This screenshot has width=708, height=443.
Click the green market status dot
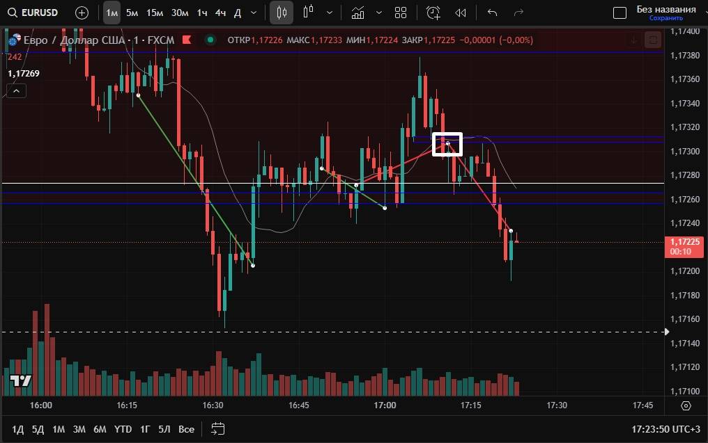coord(210,40)
